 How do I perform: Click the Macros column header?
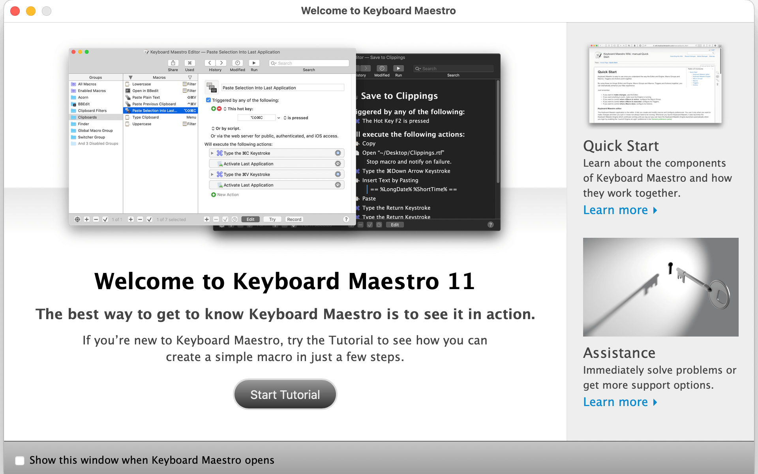(159, 77)
